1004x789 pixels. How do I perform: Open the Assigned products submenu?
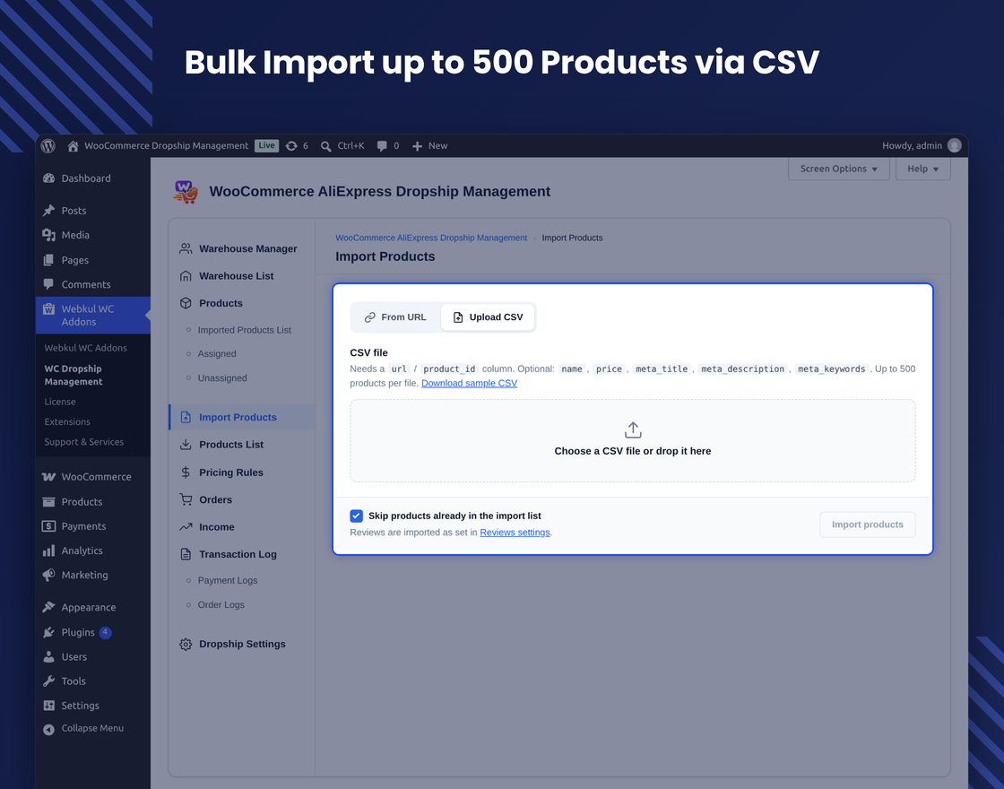(x=216, y=353)
